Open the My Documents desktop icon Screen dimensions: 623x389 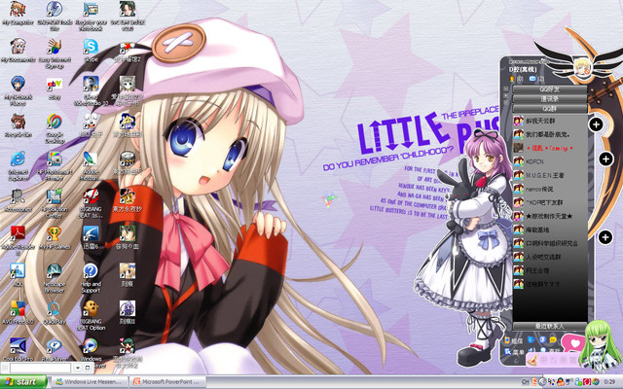(18, 51)
